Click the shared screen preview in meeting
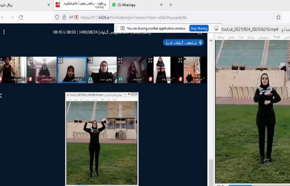Image resolution: width=290 pixels, height=186 pixels. (x=102, y=139)
